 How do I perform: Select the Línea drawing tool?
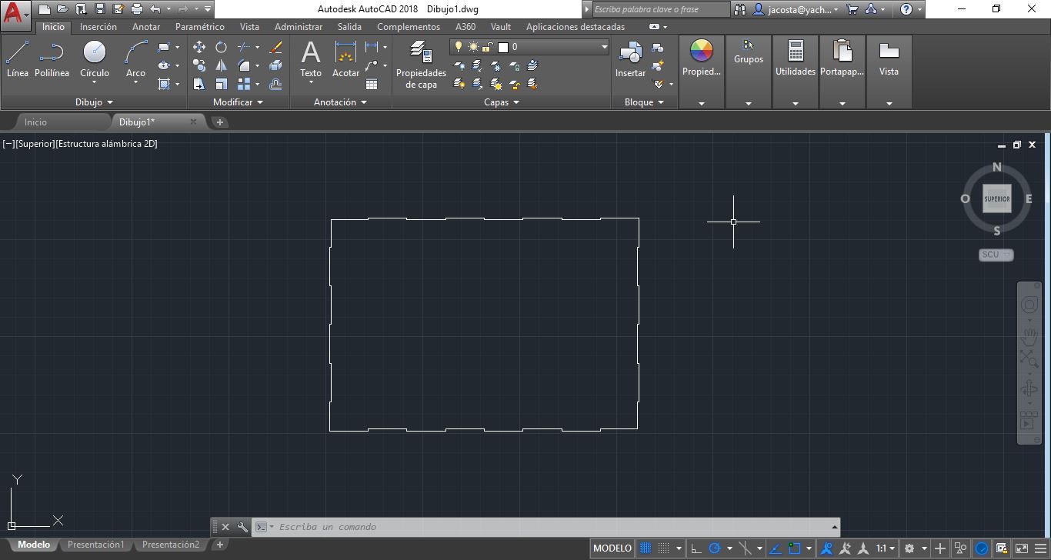pos(17,59)
